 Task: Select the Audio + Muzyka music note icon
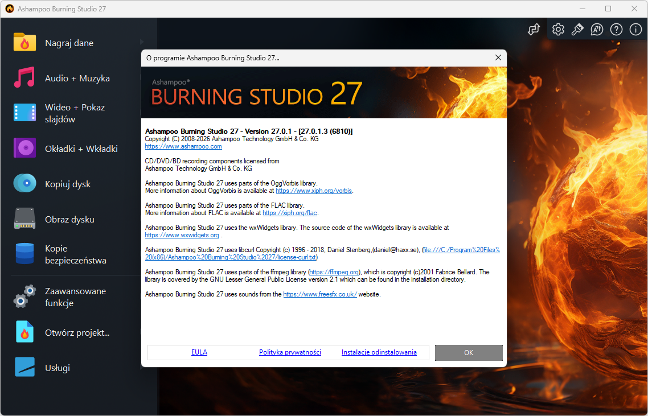coord(24,77)
